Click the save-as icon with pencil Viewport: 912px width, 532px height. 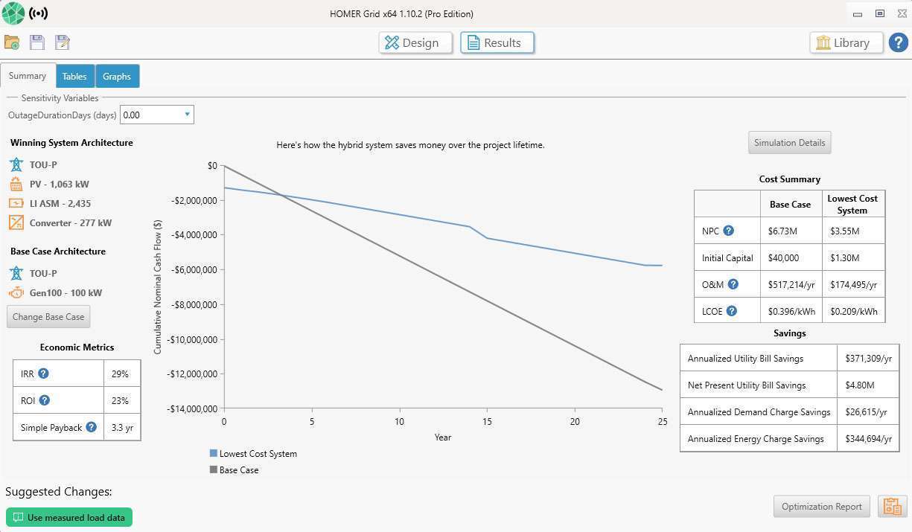click(62, 42)
